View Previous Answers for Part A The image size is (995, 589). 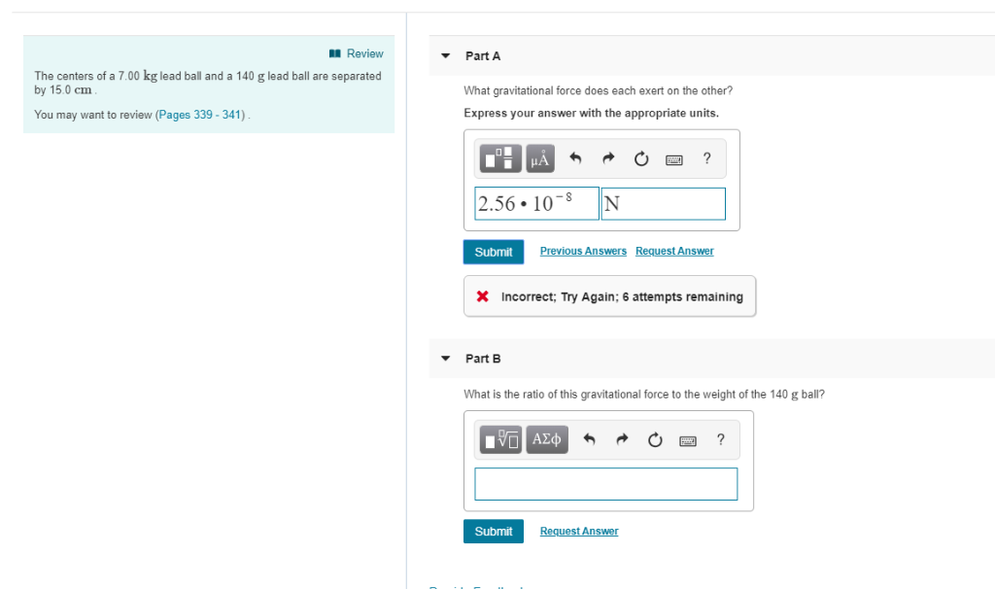(583, 251)
